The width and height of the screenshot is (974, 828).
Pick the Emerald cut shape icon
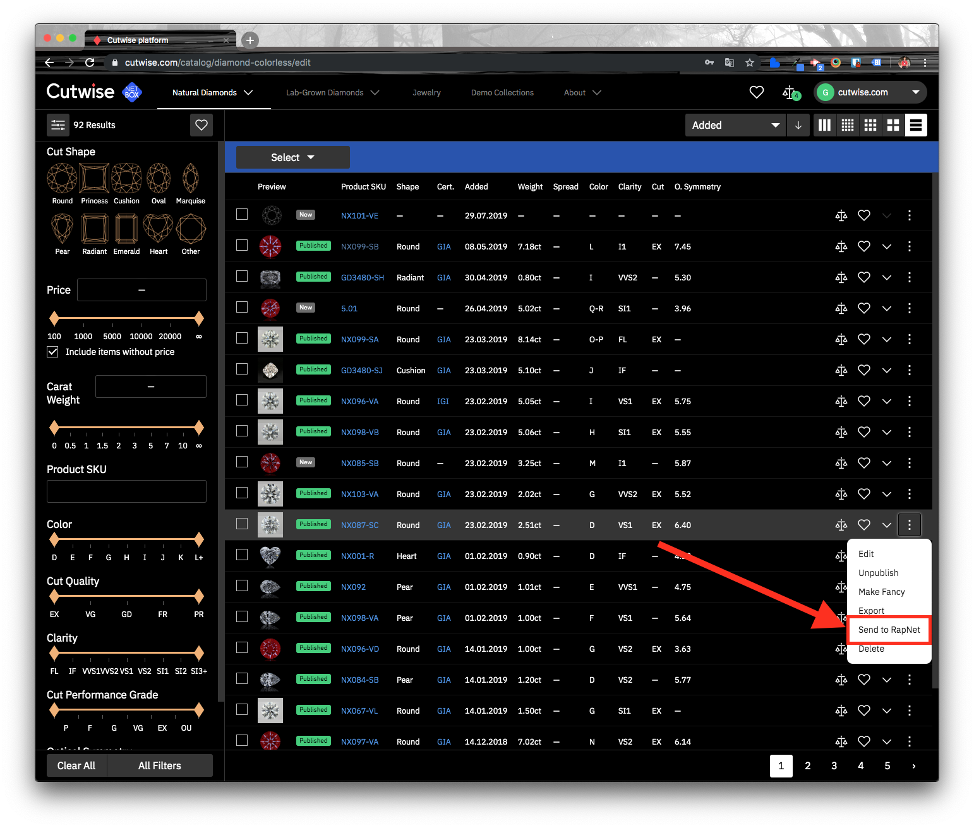pyautogui.click(x=126, y=229)
